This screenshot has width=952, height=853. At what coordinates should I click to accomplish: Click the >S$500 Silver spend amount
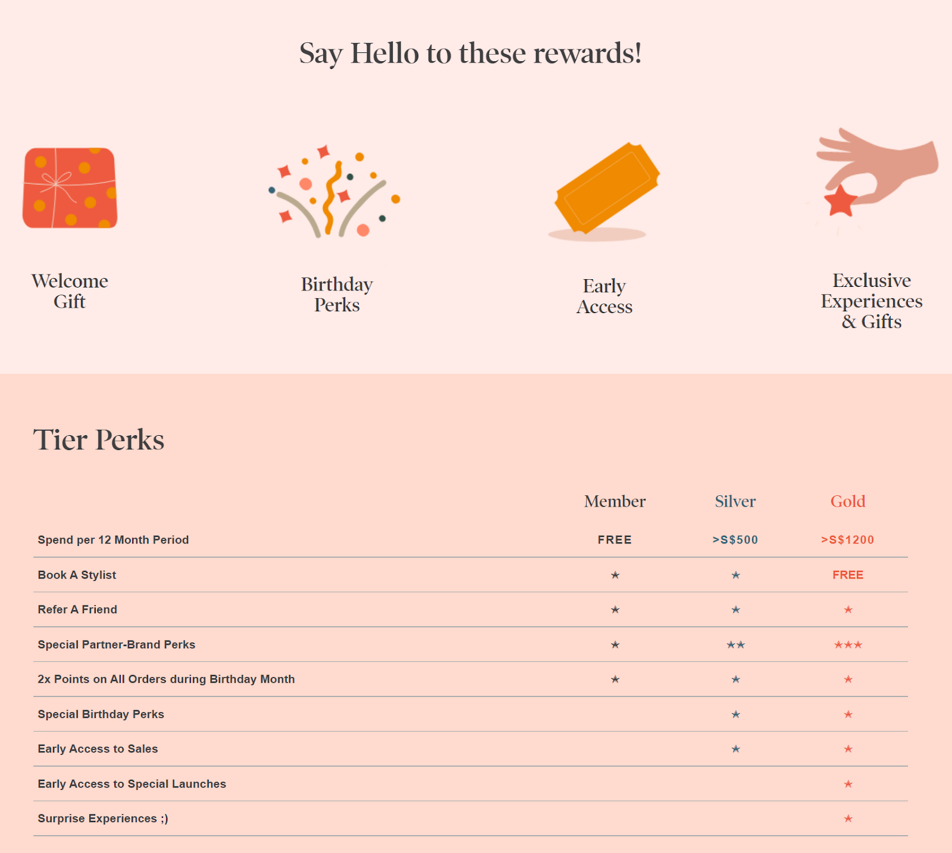pos(735,540)
